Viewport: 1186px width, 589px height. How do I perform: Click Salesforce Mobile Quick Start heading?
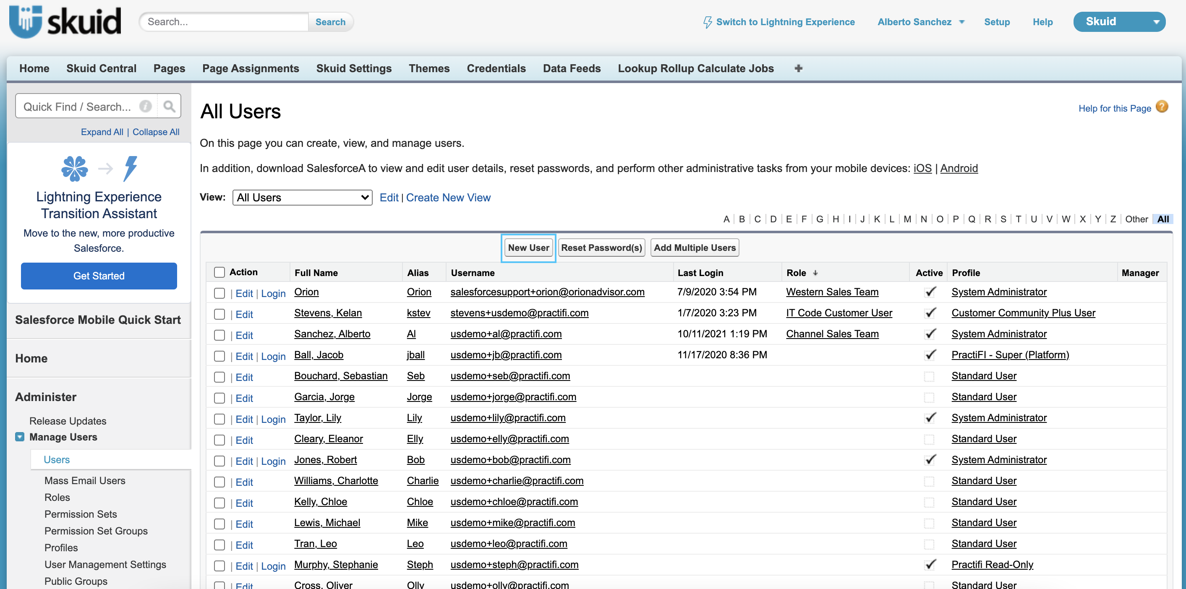[x=98, y=319]
